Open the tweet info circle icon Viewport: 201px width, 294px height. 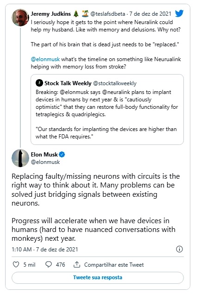pos(179,249)
